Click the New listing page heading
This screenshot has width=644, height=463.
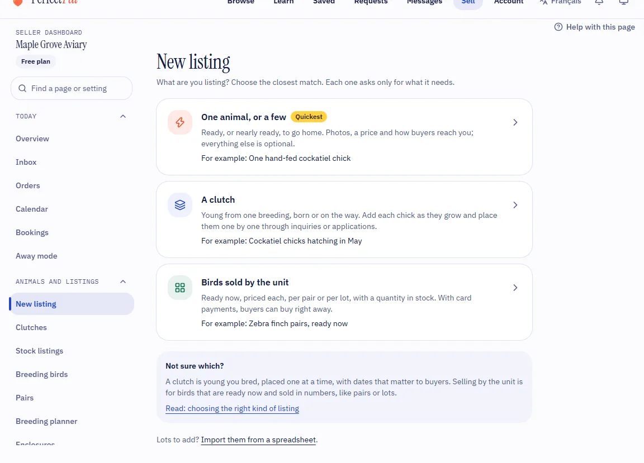pos(193,62)
